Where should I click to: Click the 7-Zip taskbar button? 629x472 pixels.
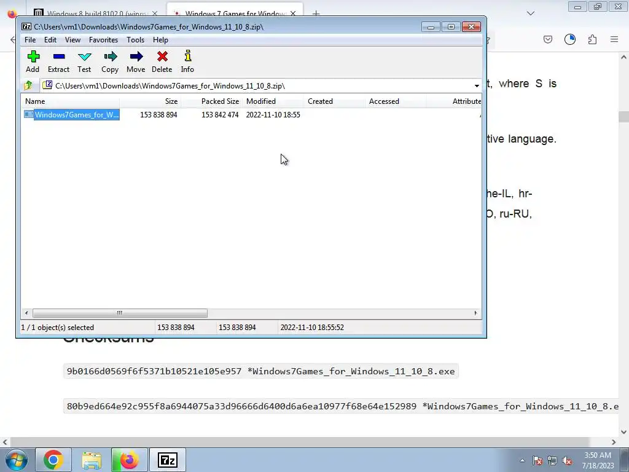pos(167,460)
